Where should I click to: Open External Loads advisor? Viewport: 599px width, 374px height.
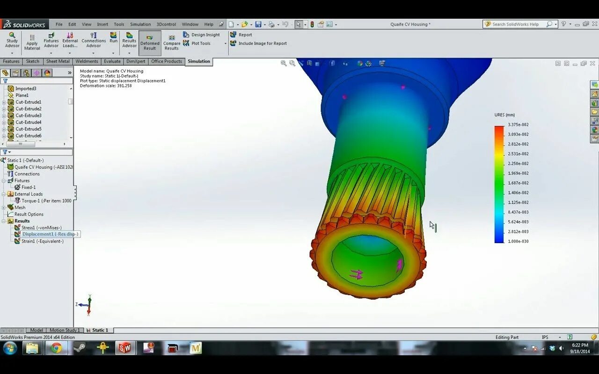70,40
